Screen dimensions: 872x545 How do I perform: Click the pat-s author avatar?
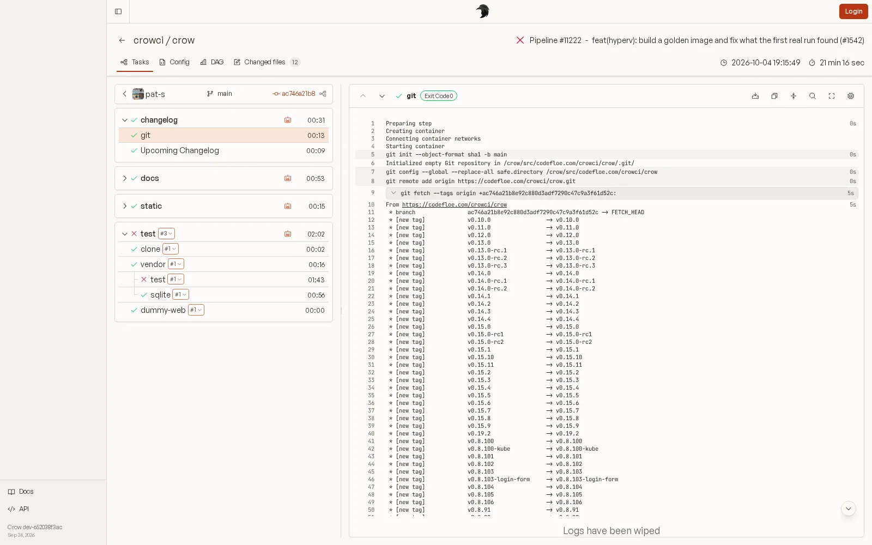pyautogui.click(x=138, y=94)
